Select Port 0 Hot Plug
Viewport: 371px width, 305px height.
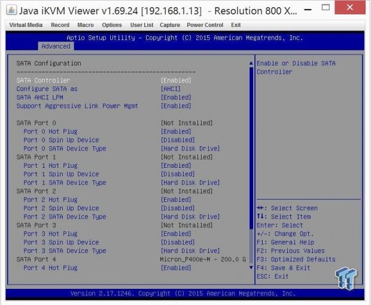pos(50,131)
